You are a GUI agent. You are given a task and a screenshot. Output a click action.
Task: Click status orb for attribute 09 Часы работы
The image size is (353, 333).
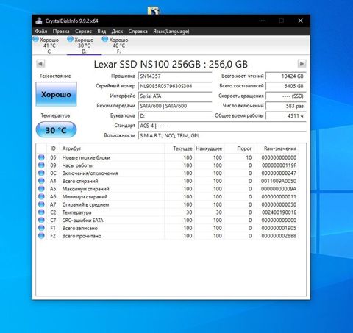(41, 165)
